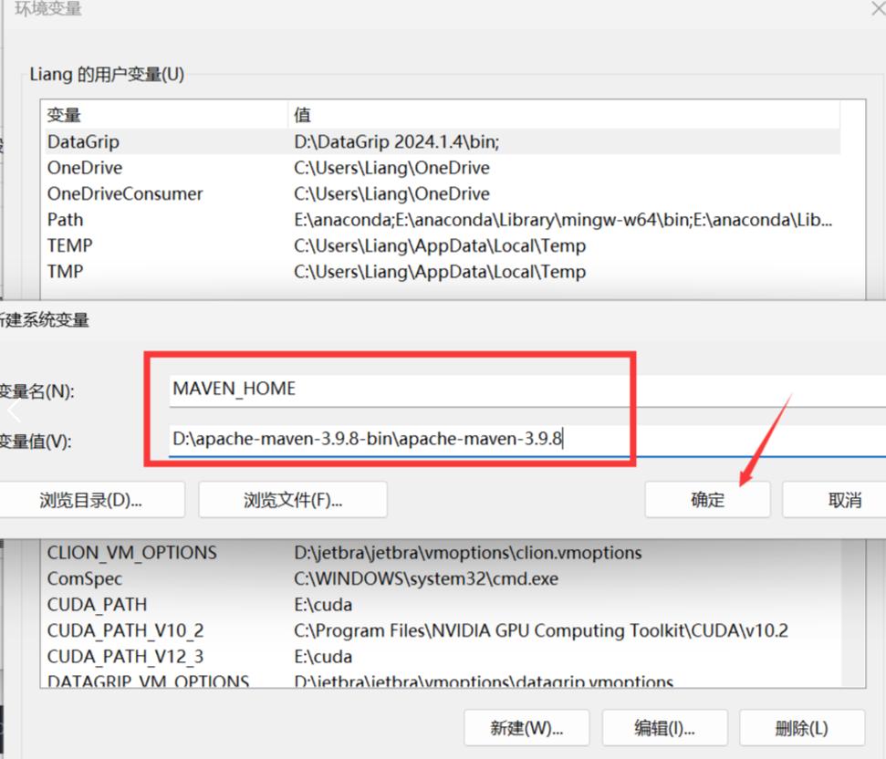Select the DataGrip user variable row
The width and height of the screenshot is (886, 759).
point(443,141)
